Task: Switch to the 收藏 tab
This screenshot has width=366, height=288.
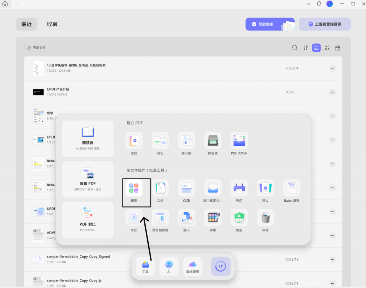Action: (52, 24)
